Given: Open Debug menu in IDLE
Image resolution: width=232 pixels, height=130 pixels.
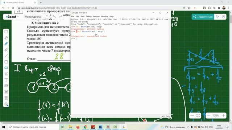Looking at the screenshot, I should [89, 16].
